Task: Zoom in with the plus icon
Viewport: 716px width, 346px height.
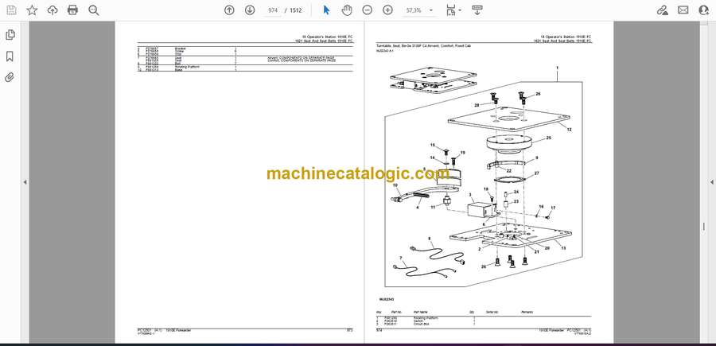Action: (387, 10)
